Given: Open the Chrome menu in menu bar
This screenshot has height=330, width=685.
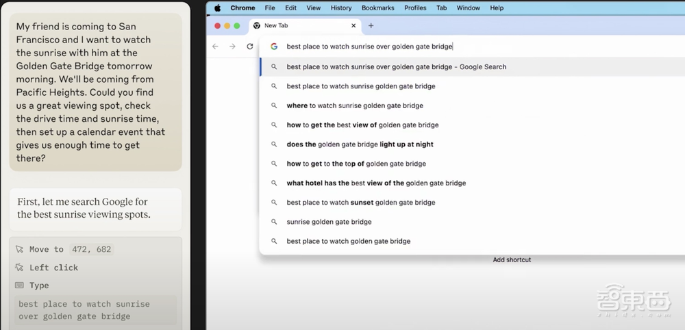Looking at the screenshot, I should [x=242, y=8].
